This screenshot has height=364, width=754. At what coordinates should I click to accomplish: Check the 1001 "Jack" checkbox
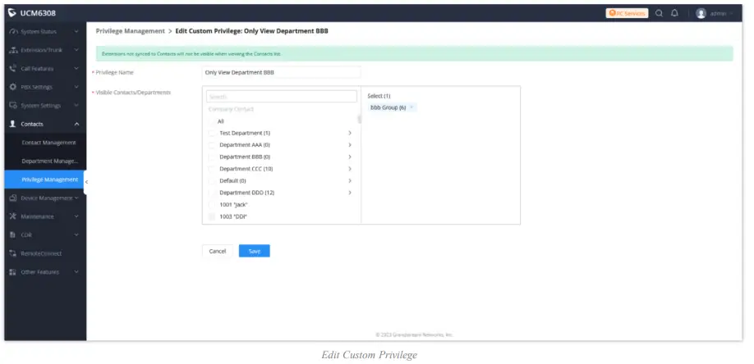[212, 205]
